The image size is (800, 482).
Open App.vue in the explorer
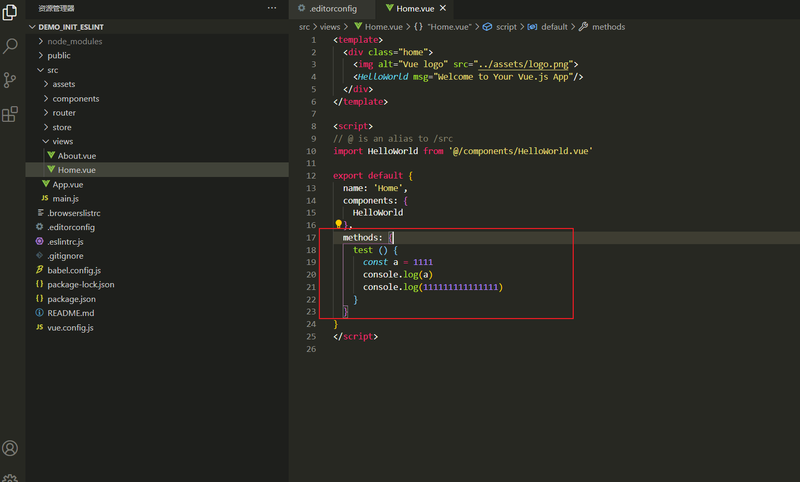point(157,184)
